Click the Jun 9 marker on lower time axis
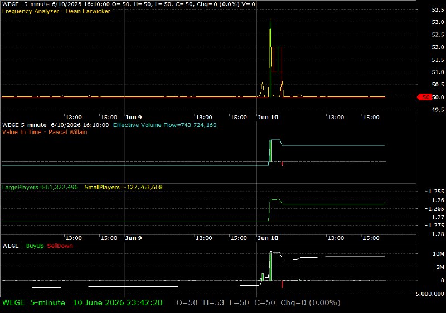 [x=133, y=238]
